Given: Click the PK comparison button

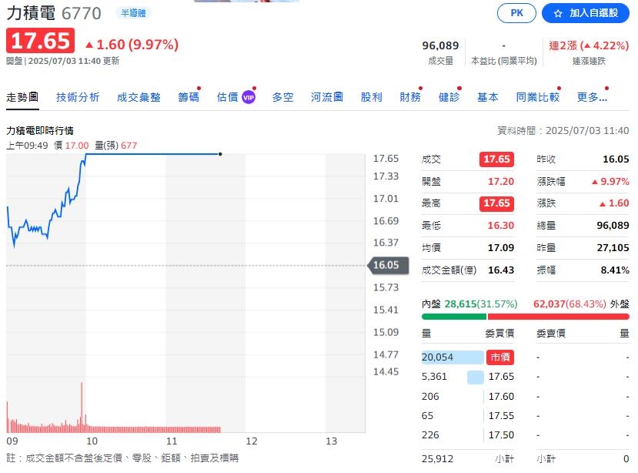Looking at the screenshot, I should coord(516,13).
